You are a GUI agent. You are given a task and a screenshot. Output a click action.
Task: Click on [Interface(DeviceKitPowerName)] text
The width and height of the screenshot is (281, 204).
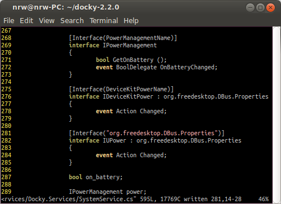click(121, 89)
